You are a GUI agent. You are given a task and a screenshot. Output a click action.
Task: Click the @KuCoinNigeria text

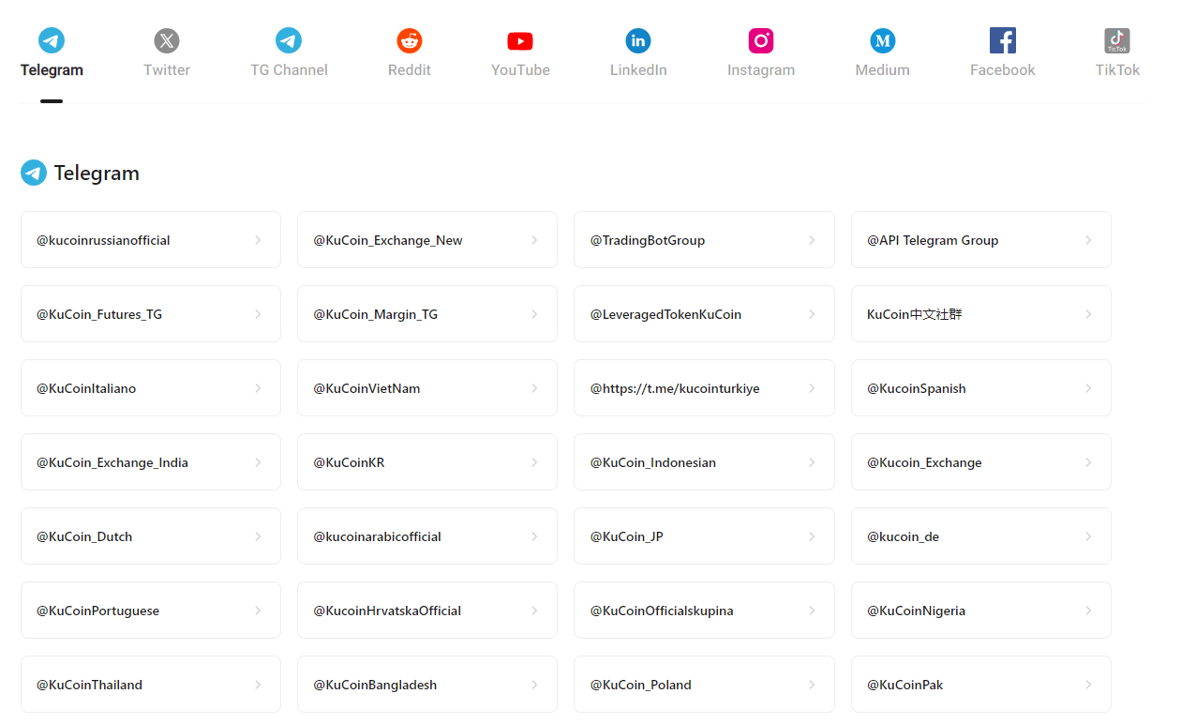(x=916, y=611)
